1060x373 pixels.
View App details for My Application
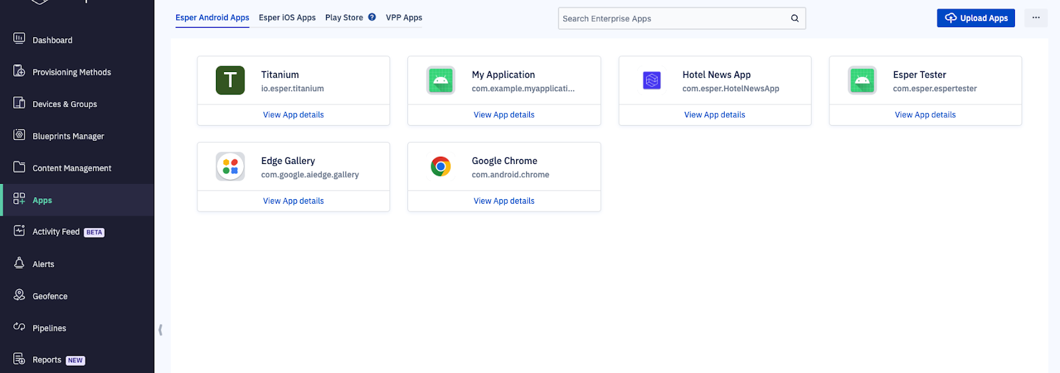pyautogui.click(x=503, y=115)
